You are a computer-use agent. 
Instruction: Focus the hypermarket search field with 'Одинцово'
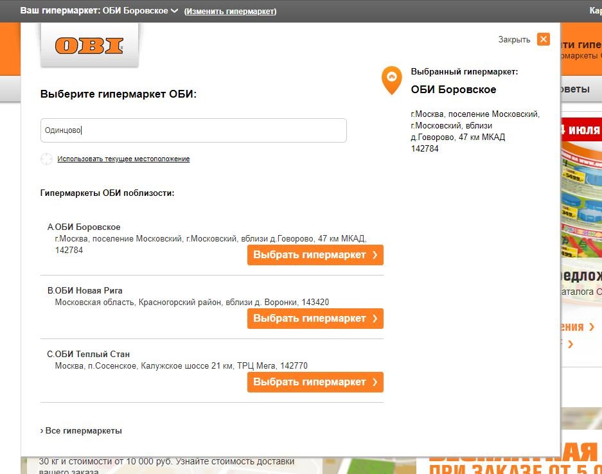click(x=193, y=130)
